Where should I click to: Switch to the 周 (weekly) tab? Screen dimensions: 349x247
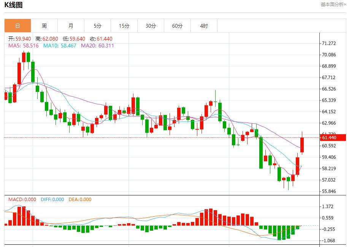point(44,26)
